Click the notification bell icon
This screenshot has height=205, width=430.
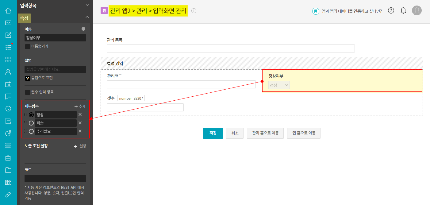coord(403,11)
